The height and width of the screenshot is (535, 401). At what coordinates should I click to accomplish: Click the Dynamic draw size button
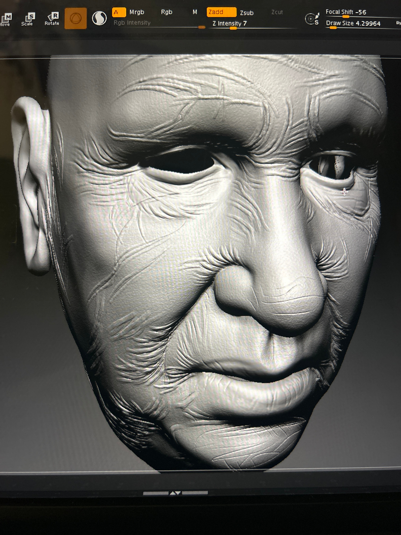point(398,23)
